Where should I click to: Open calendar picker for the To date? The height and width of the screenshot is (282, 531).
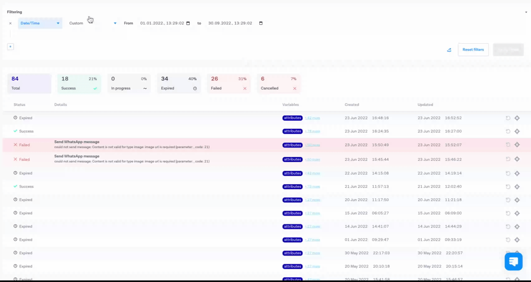tap(261, 23)
